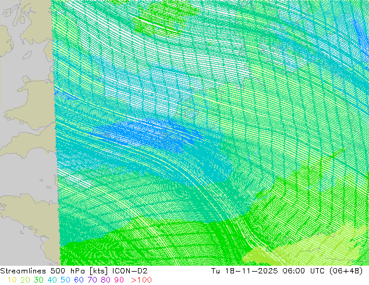369x285 pixels.
Task: Click the legend value 90
Action: coord(119,280)
